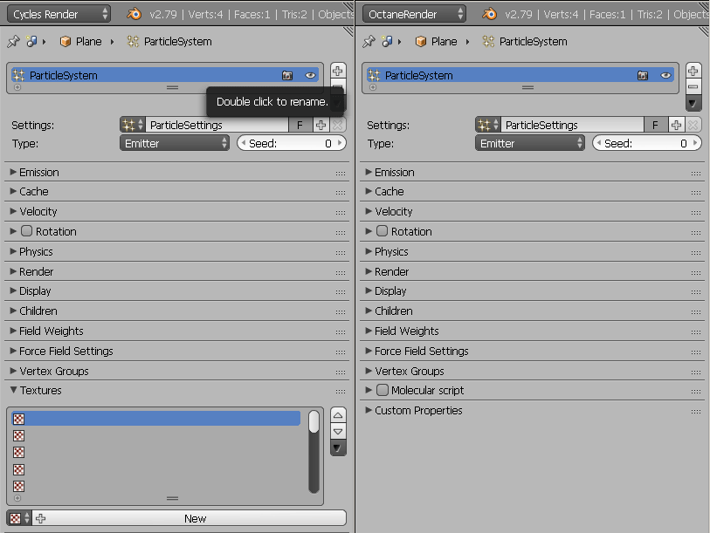
Task: Click ParticleSystem breadcrumb in right panel
Action: 525,42
